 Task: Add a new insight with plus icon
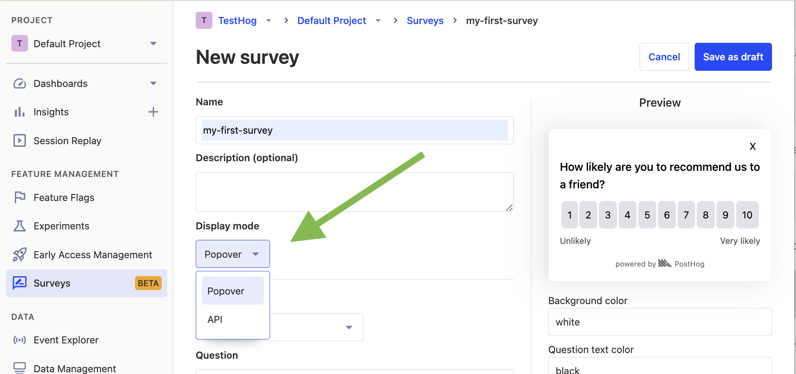[x=153, y=112]
